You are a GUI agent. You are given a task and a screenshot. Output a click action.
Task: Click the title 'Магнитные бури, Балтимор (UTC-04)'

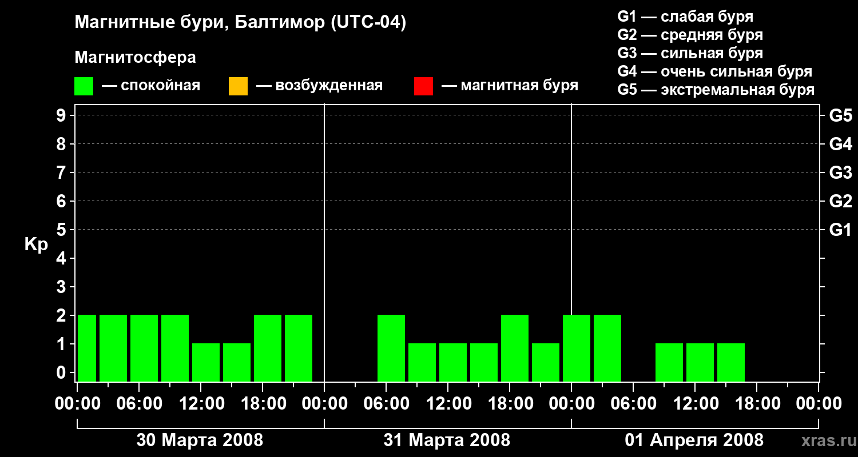tap(240, 23)
